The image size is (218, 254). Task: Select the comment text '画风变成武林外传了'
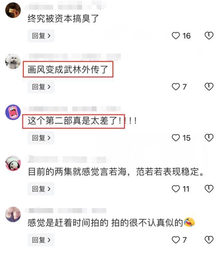tap(68, 70)
